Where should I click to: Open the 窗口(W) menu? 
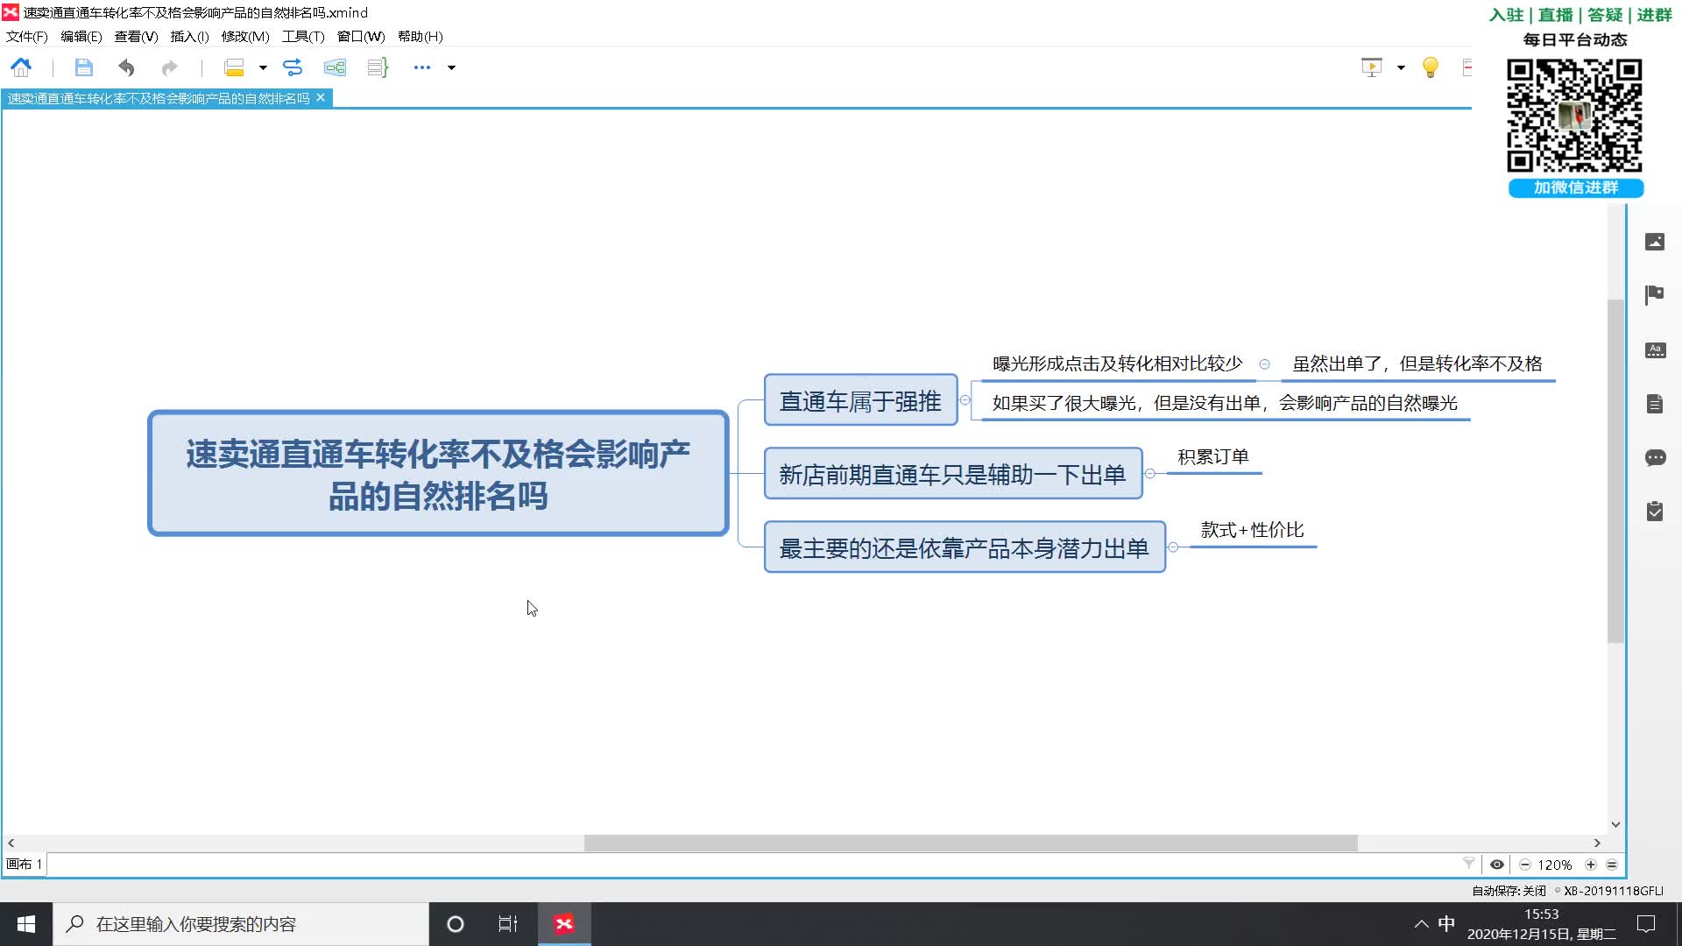pyautogui.click(x=361, y=36)
